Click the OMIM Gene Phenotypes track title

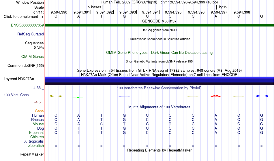[159, 52]
